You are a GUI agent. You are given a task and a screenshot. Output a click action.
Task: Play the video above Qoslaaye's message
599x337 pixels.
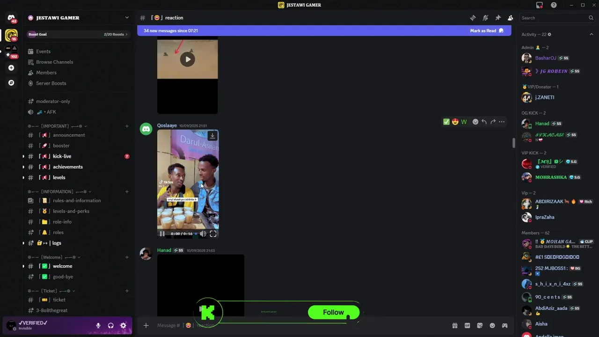point(188,59)
